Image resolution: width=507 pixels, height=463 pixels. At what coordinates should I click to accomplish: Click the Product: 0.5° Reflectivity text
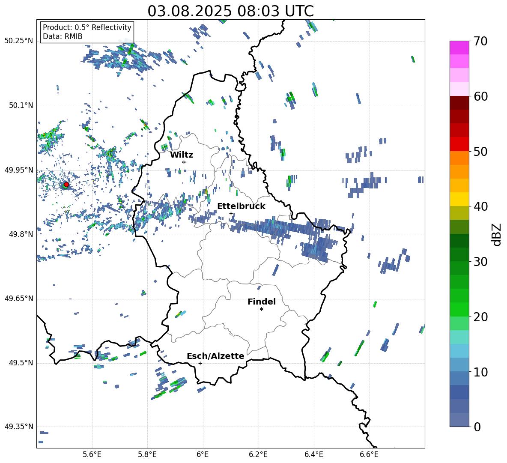click(87, 27)
